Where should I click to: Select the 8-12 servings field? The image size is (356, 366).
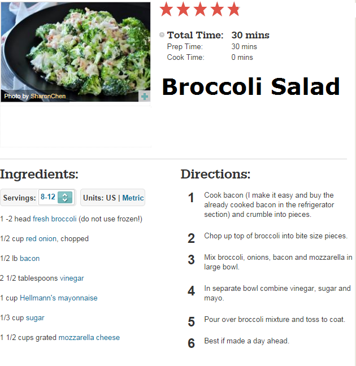point(57,197)
